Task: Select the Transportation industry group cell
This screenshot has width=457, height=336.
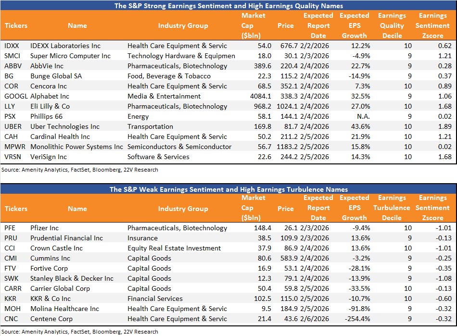Action: [x=150, y=126]
